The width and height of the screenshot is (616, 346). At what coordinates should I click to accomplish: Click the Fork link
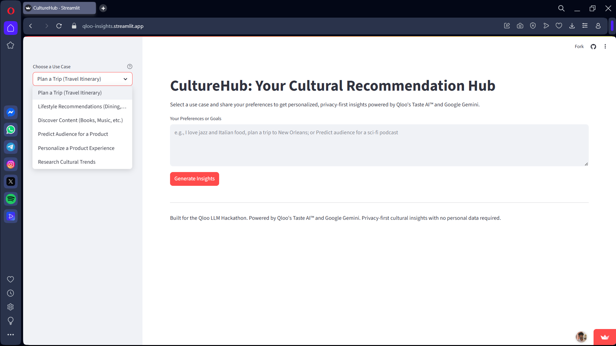point(579,46)
